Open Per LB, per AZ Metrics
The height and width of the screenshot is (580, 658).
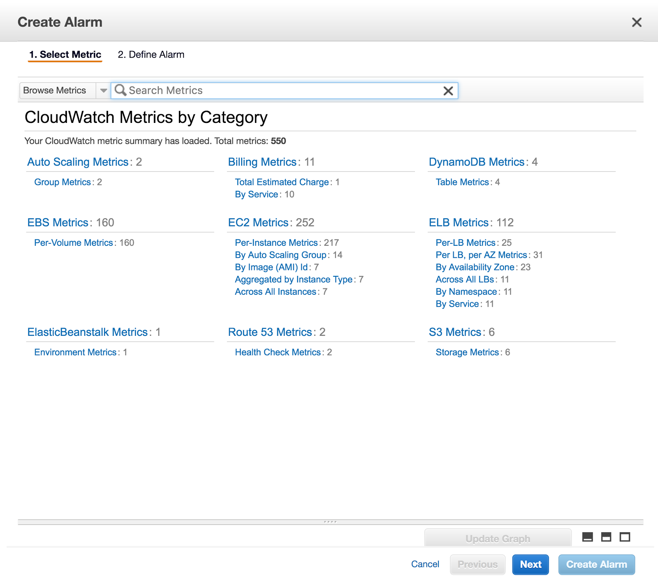tap(481, 255)
